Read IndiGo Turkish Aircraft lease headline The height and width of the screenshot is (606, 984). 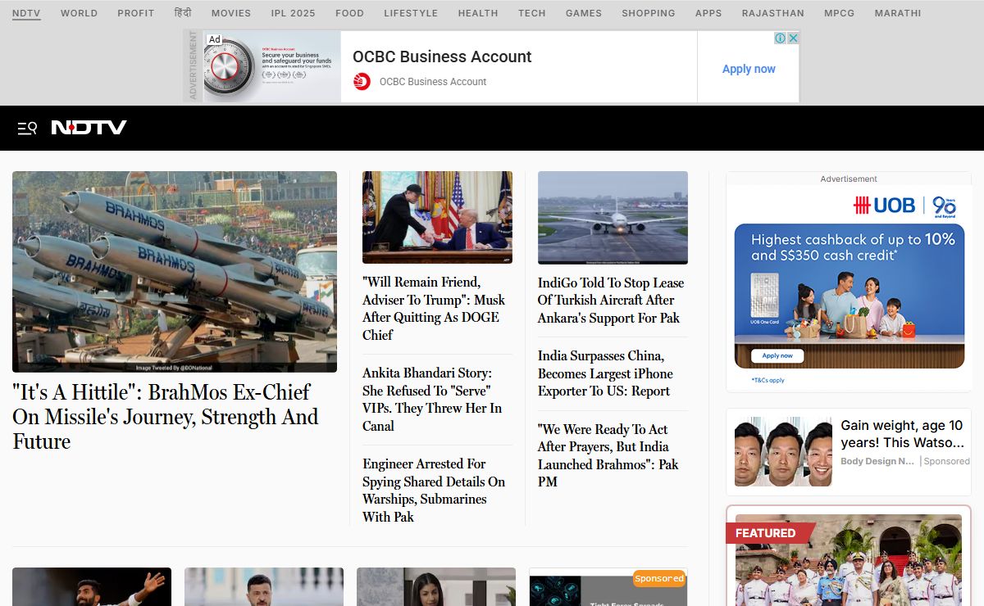(611, 300)
